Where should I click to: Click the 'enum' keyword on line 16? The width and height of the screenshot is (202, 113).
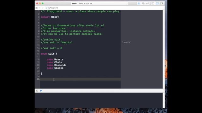pos(44,54)
